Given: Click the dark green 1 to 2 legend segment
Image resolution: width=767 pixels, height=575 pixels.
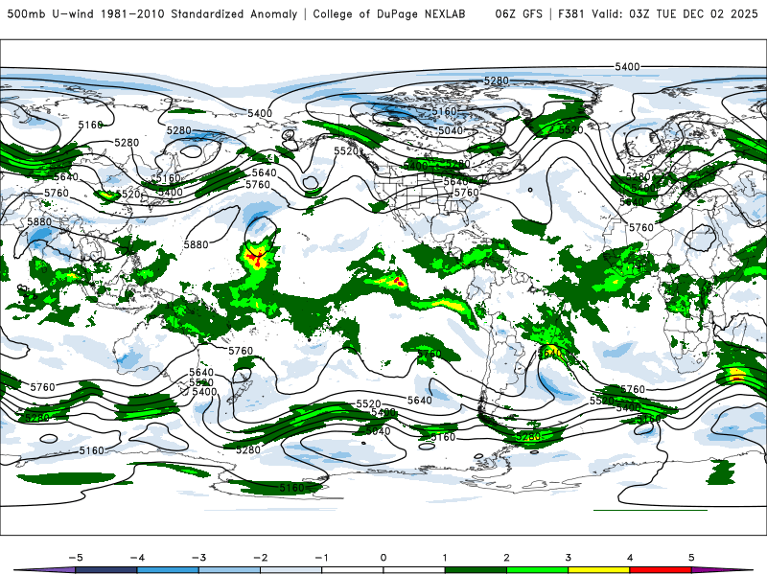Looking at the screenshot, I should (476, 570).
